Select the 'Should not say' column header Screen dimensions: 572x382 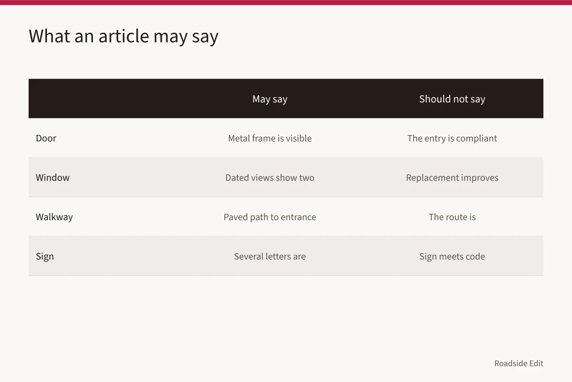(452, 99)
